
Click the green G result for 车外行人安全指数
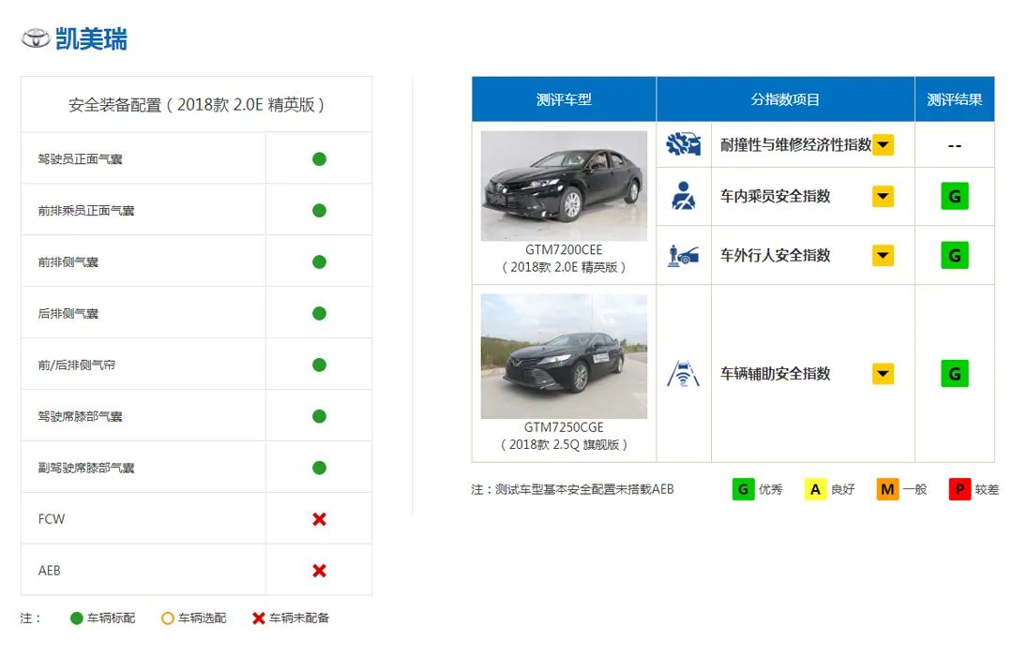[x=954, y=256]
